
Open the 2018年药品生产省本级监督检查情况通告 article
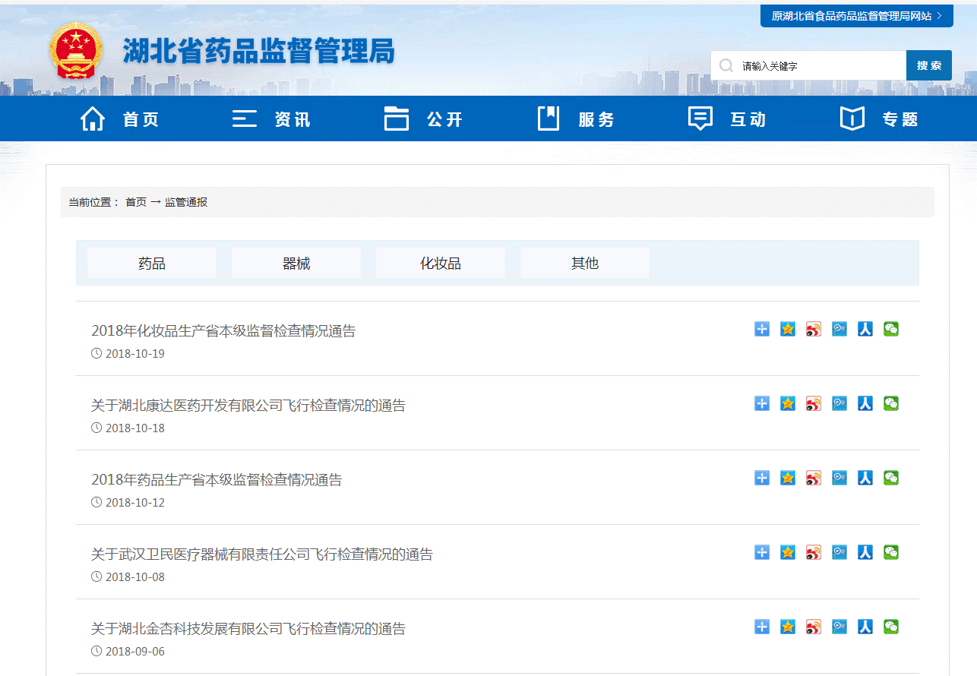click(216, 479)
